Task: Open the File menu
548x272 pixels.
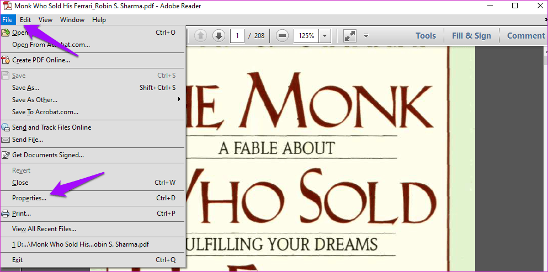Action: (7, 20)
